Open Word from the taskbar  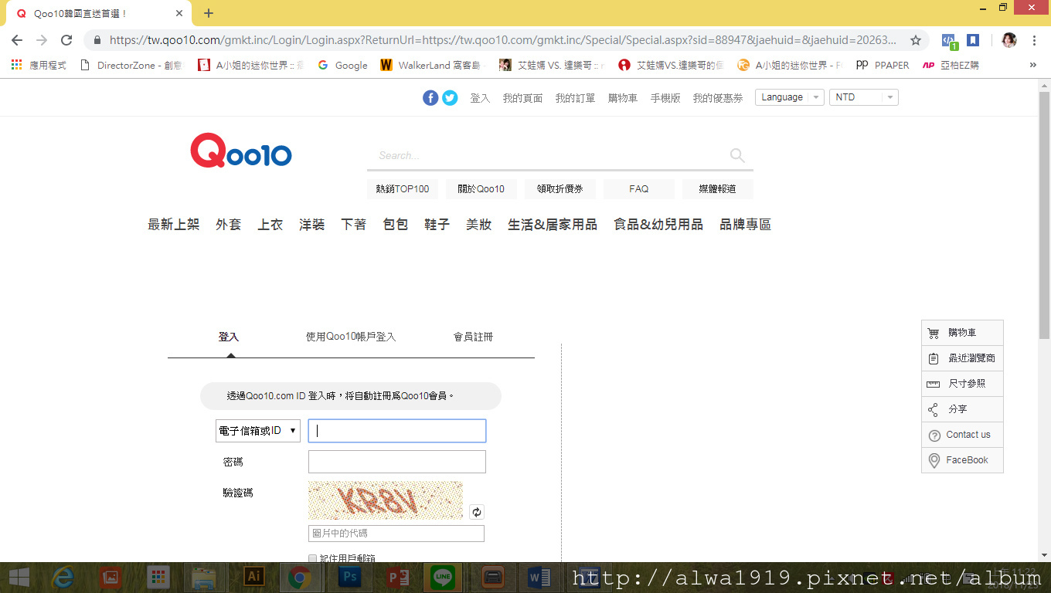539,577
